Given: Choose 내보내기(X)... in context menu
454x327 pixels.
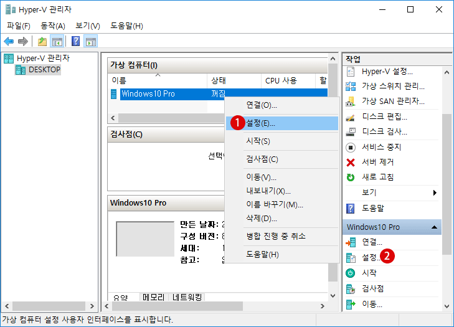Looking at the screenshot, I should point(281,191).
